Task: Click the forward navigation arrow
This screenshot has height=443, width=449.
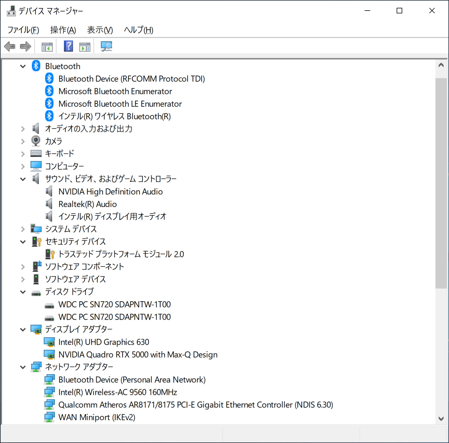Action: coord(25,46)
